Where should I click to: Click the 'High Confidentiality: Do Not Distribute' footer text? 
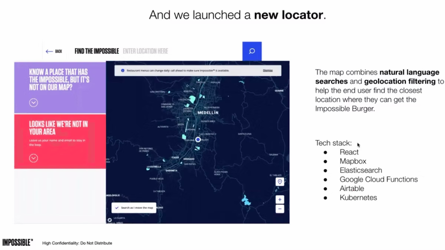click(x=77, y=243)
